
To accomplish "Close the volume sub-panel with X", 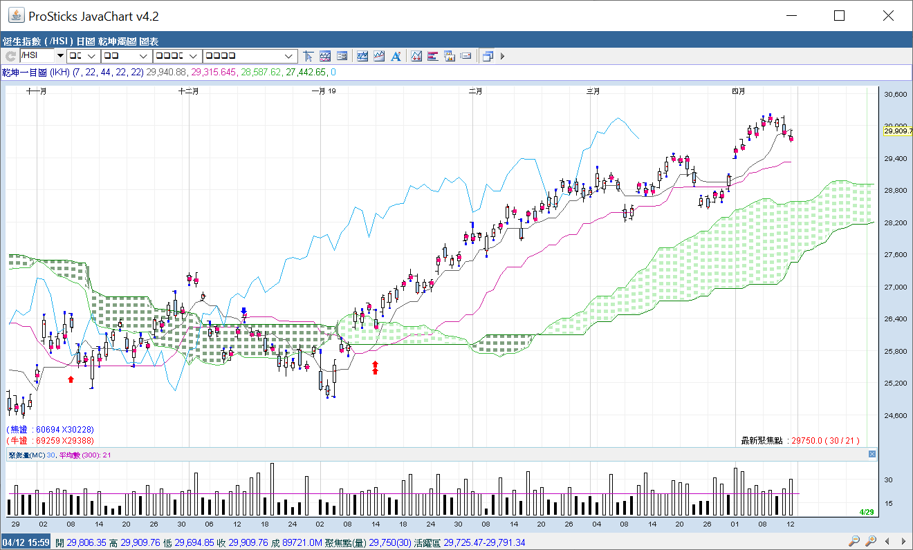I will pyautogui.click(x=872, y=454).
